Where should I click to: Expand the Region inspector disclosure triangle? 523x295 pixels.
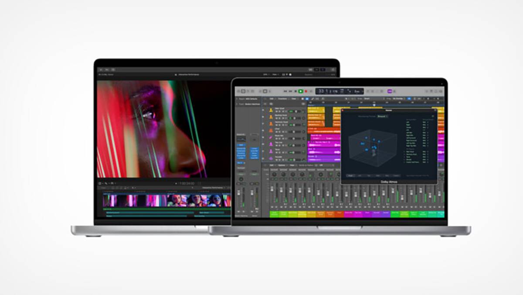tap(237, 99)
